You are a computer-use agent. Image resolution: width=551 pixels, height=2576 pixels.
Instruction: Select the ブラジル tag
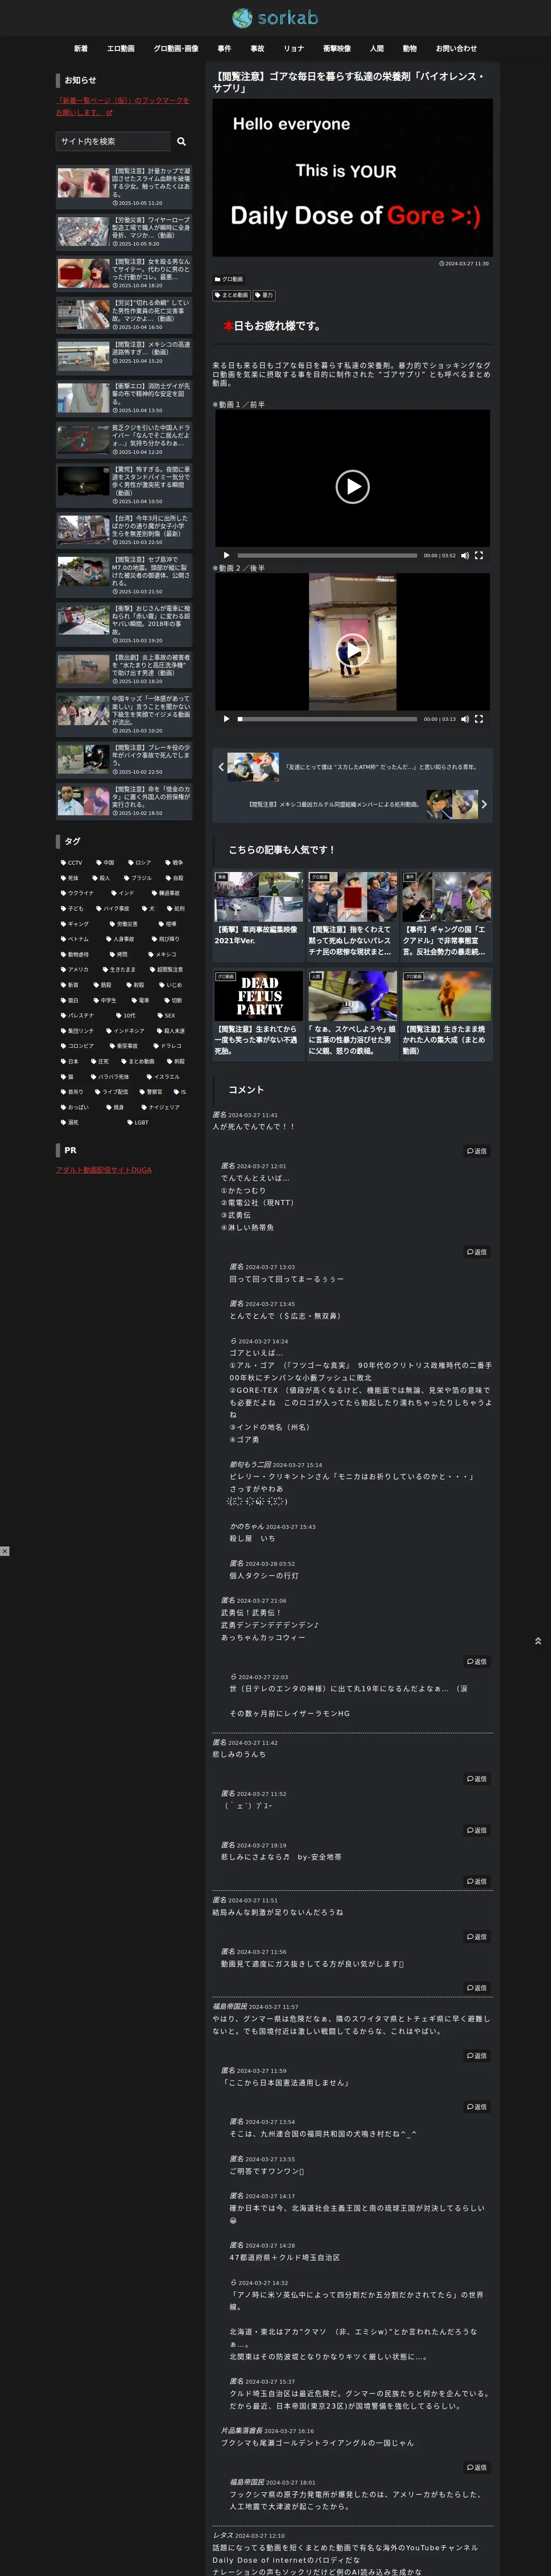[138, 877]
